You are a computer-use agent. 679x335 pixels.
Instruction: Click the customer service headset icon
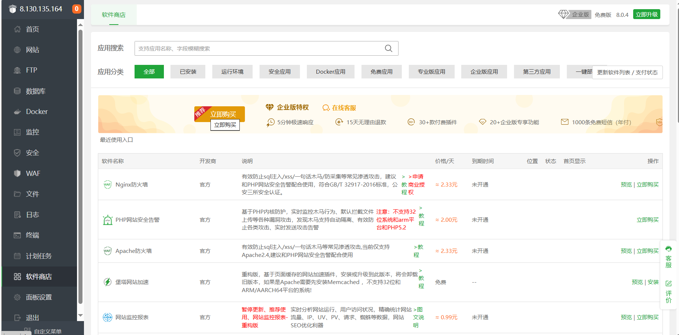click(668, 249)
